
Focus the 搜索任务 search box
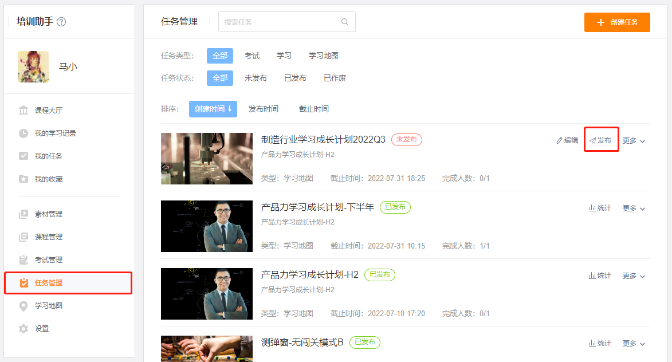point(286,22)
